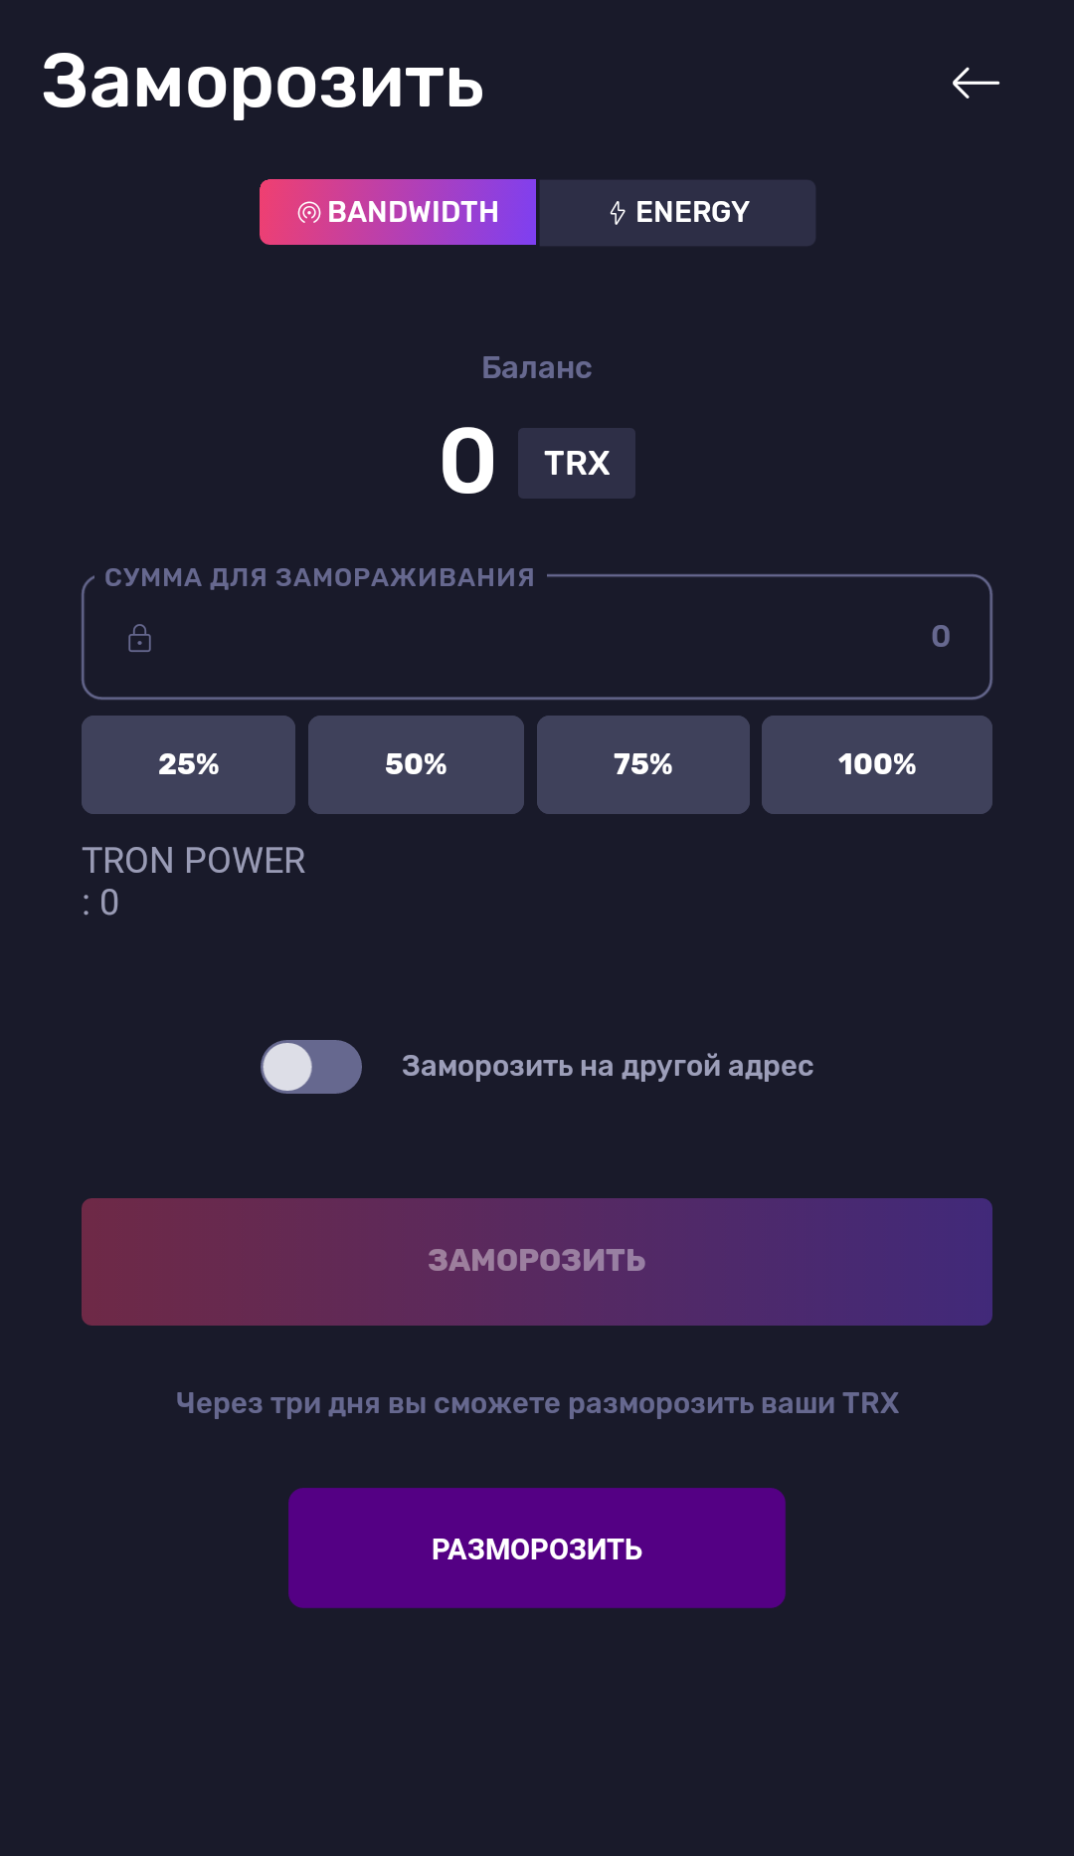The image size is (1074, 1856).
Task: Go back using the left arrow icon
Action: (x=976, y=83)
